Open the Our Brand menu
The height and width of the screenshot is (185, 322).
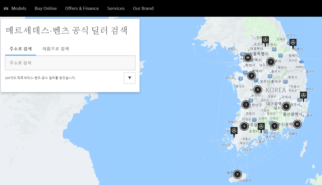[x=143, y=8]
